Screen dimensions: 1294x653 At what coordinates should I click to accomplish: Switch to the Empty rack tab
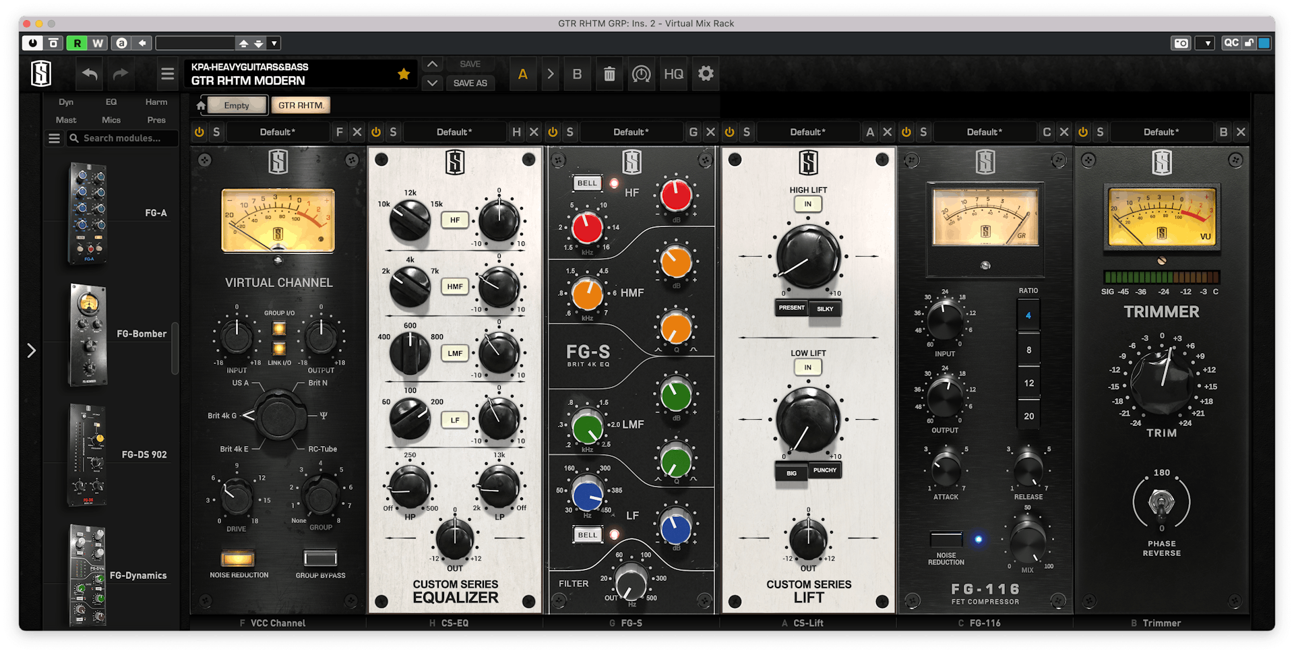pyautogui.click(x=235, y=105)
